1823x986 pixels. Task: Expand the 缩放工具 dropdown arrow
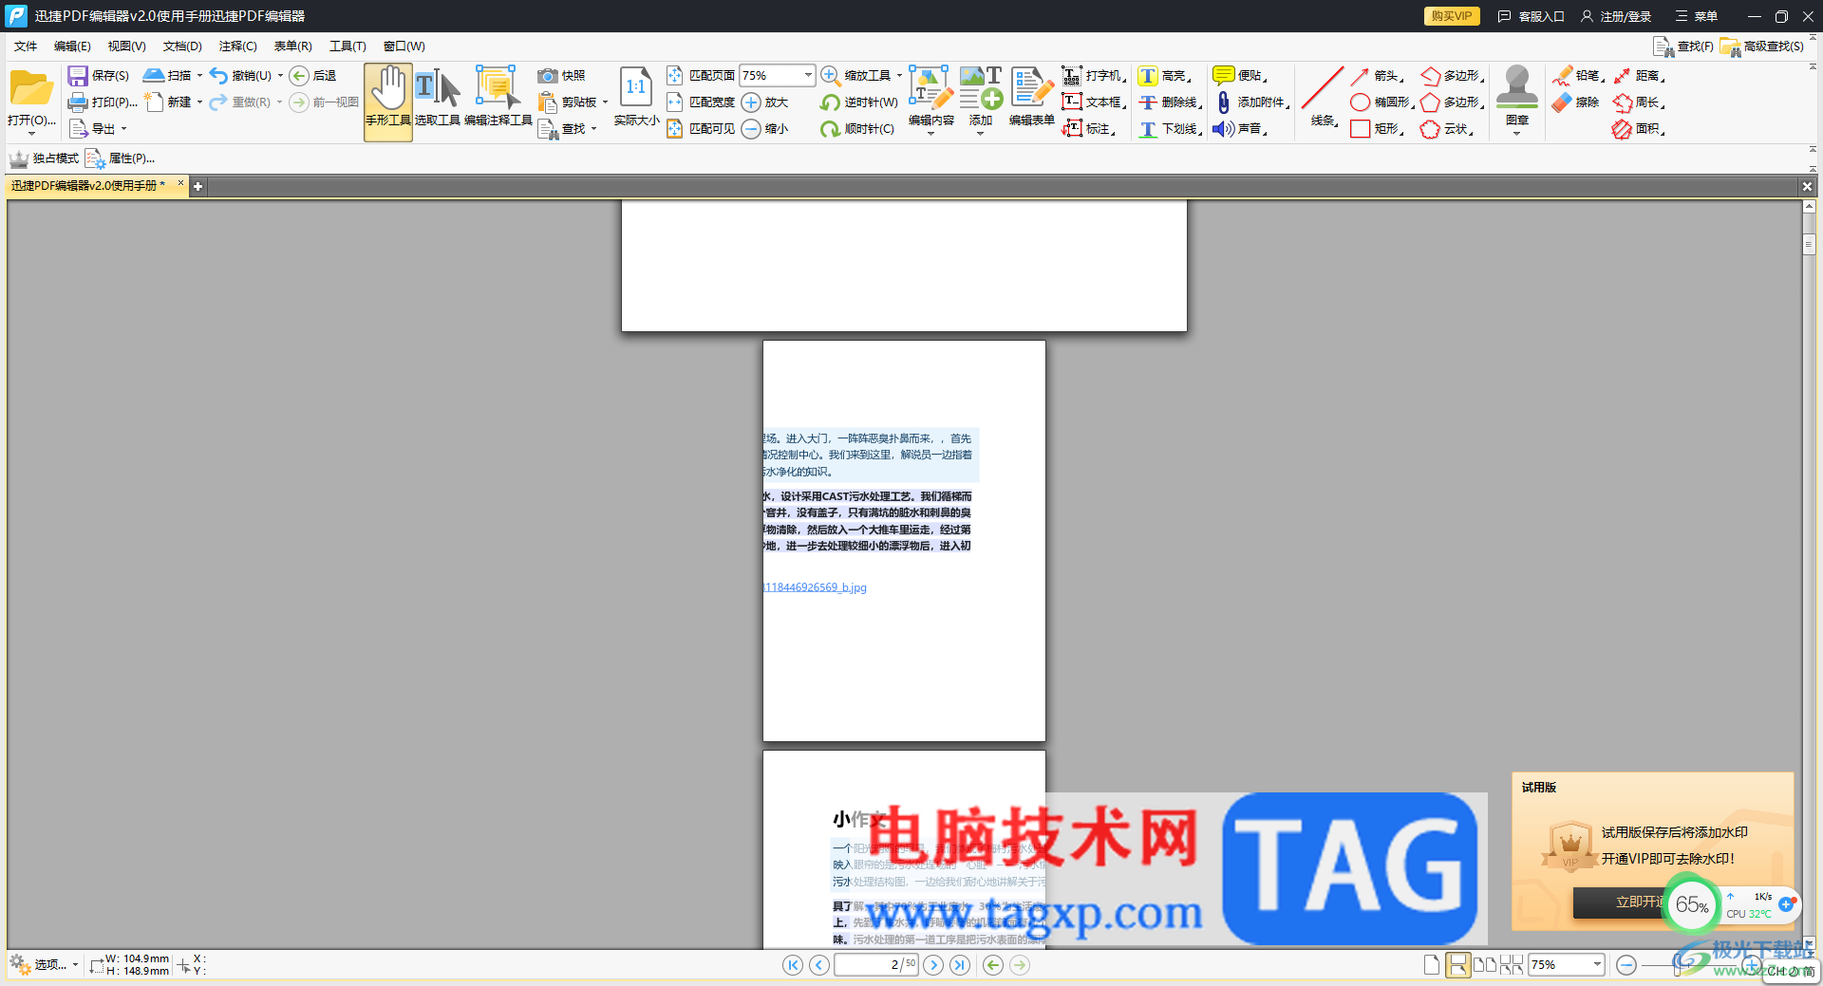[x=899, y=76]
